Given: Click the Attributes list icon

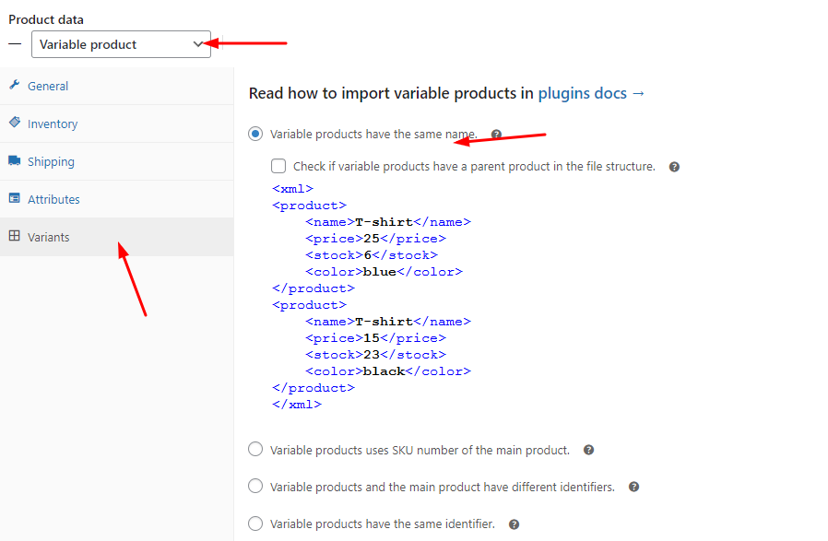Looking at the screenshot, I should point(14,198).
